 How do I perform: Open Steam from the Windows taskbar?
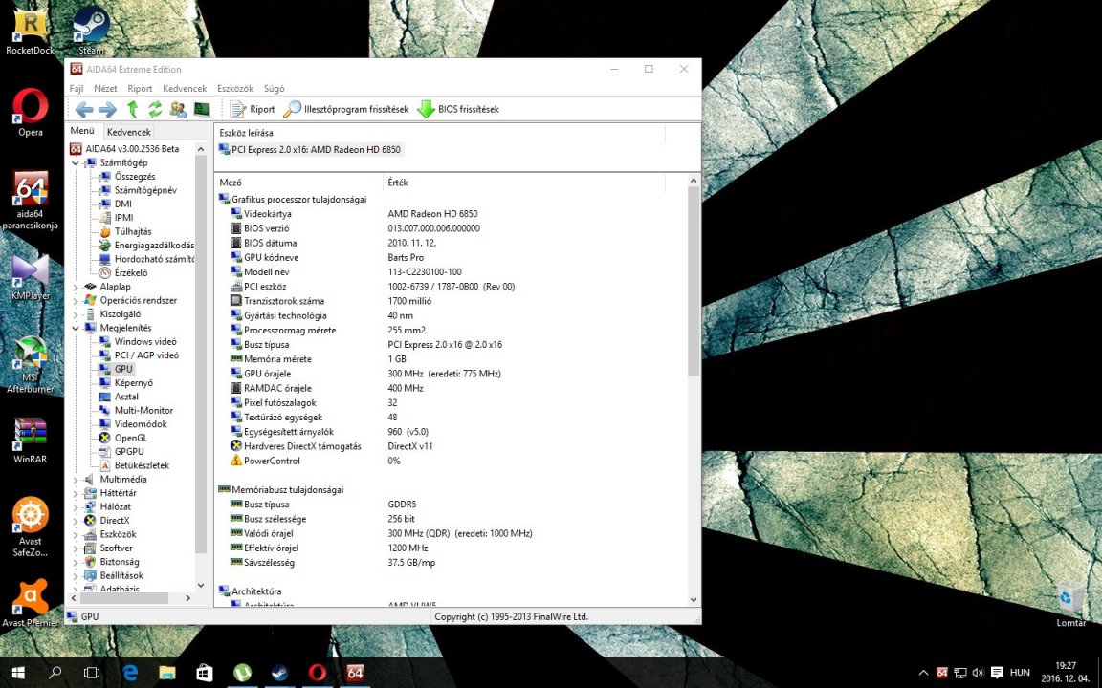point(279,673)
